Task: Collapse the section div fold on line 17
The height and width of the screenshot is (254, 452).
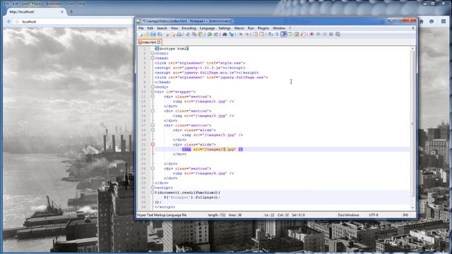Action: (x=153, y=126)
